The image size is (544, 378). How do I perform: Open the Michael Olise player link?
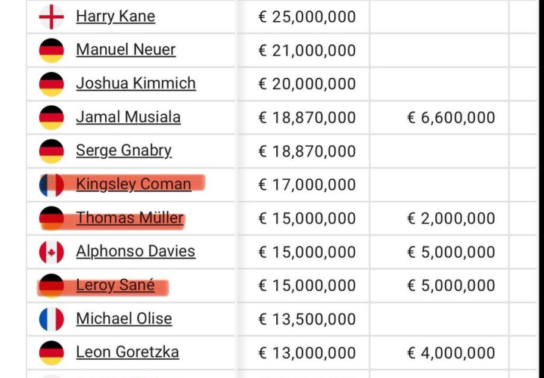point(124,318)
